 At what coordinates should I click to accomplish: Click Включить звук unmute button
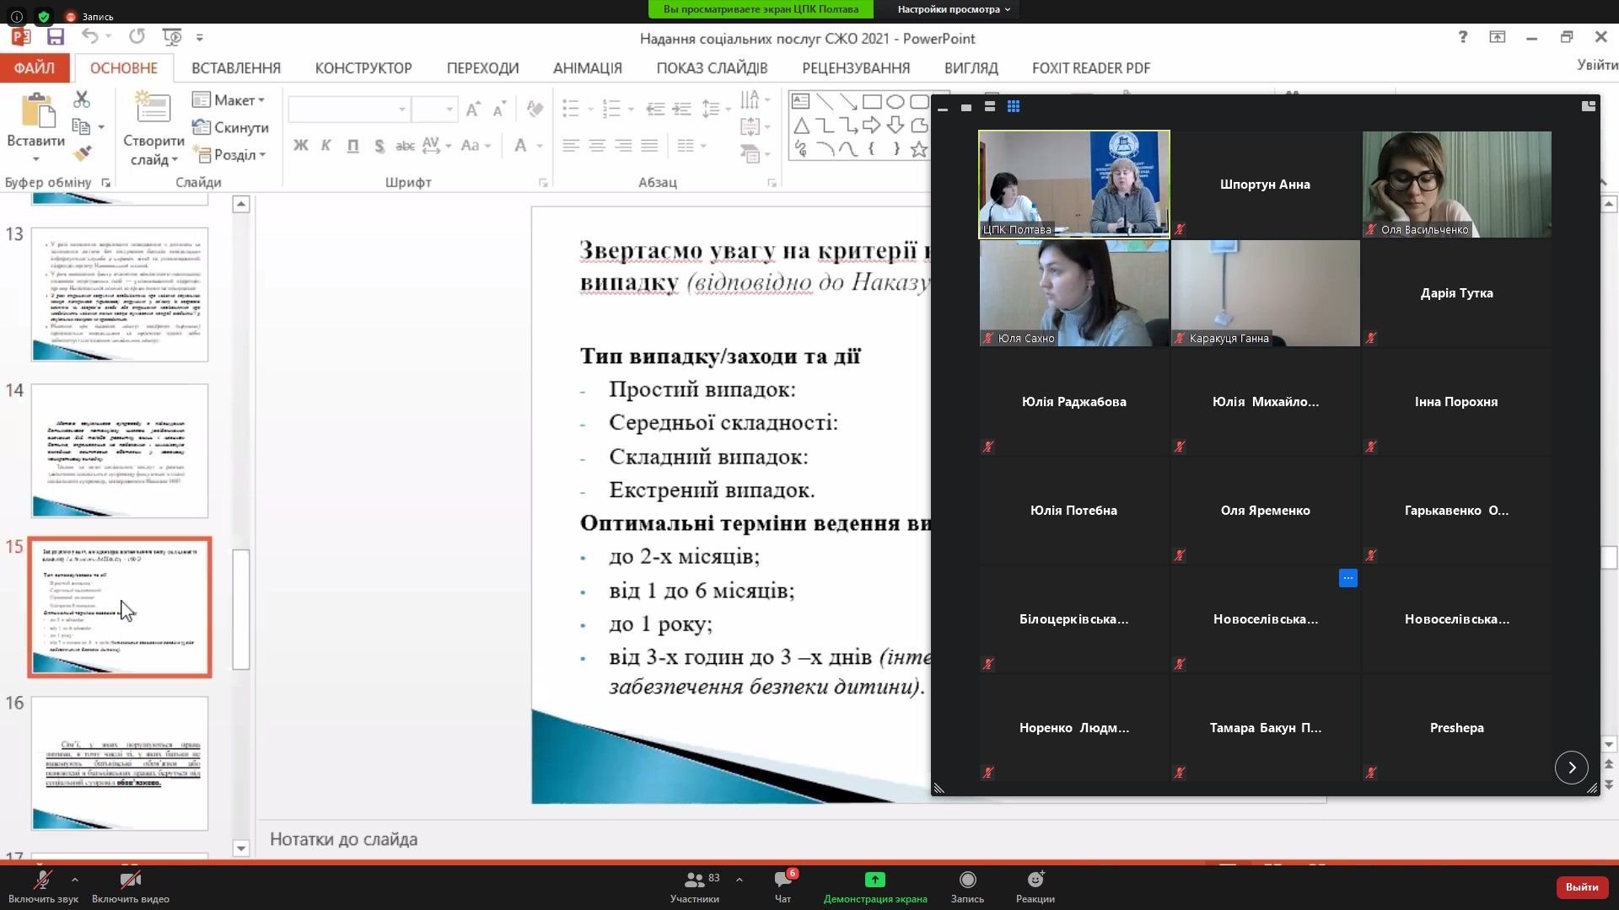(x=43, y=887)
